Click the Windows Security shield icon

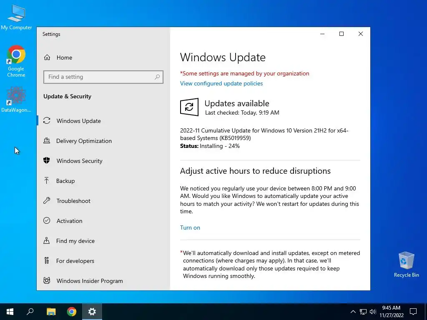pos(47,160)
